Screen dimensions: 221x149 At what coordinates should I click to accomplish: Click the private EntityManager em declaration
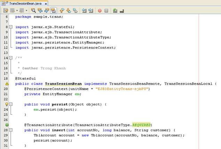[x=53, y=94]
